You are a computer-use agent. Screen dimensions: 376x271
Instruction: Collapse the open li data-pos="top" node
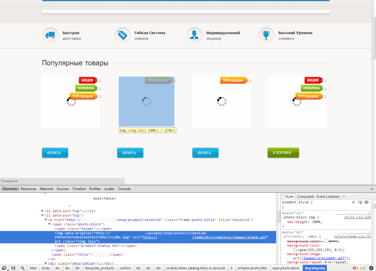click(43, 215)
